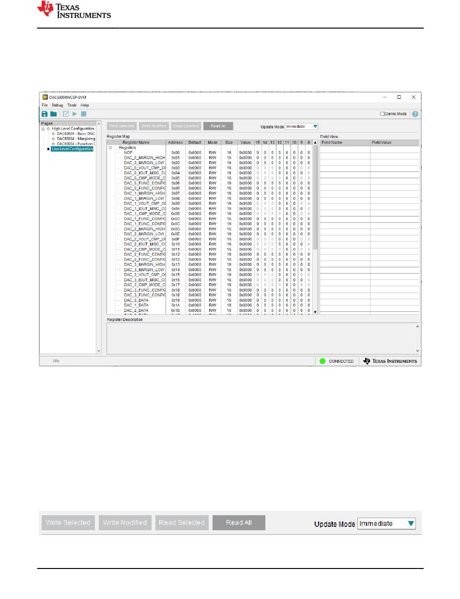This screenshot has height=599, width=460.
Task: Select the DAC_0_MARGIN_HIGH register row
Action: coord(144,158)
